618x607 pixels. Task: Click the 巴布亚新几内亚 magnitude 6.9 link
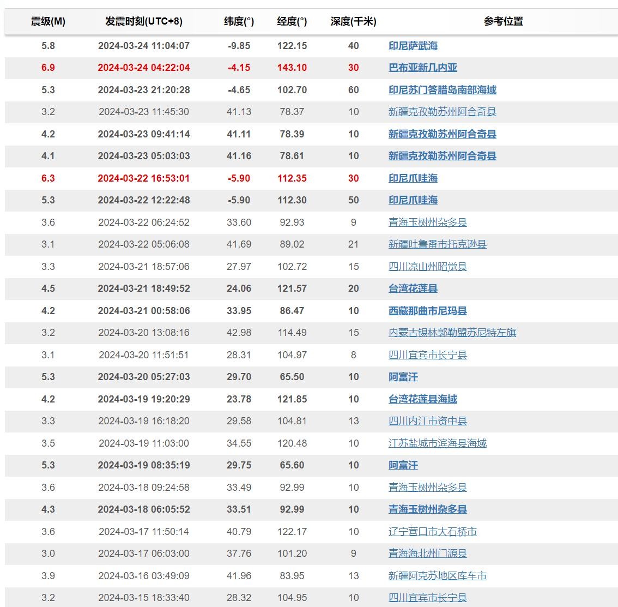pyautogui.click(x=422, y=68)
